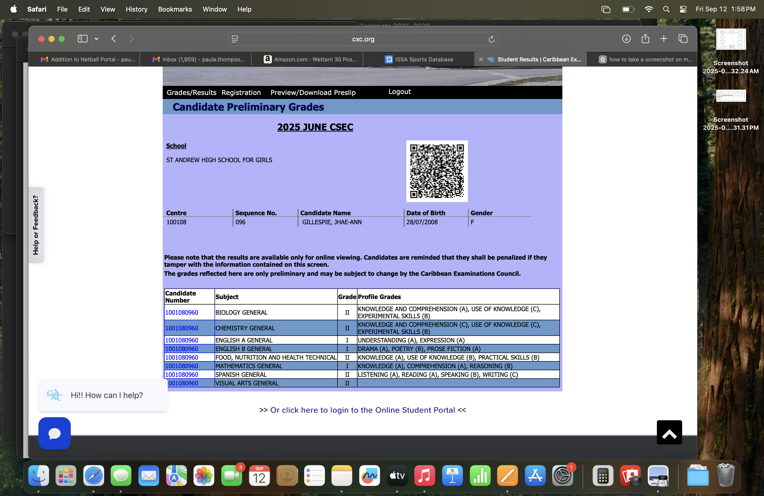The height and width of the screenshot is (496, 764).
Task: Open the Share button in Safari toolbar
Action: pos(645,39)
